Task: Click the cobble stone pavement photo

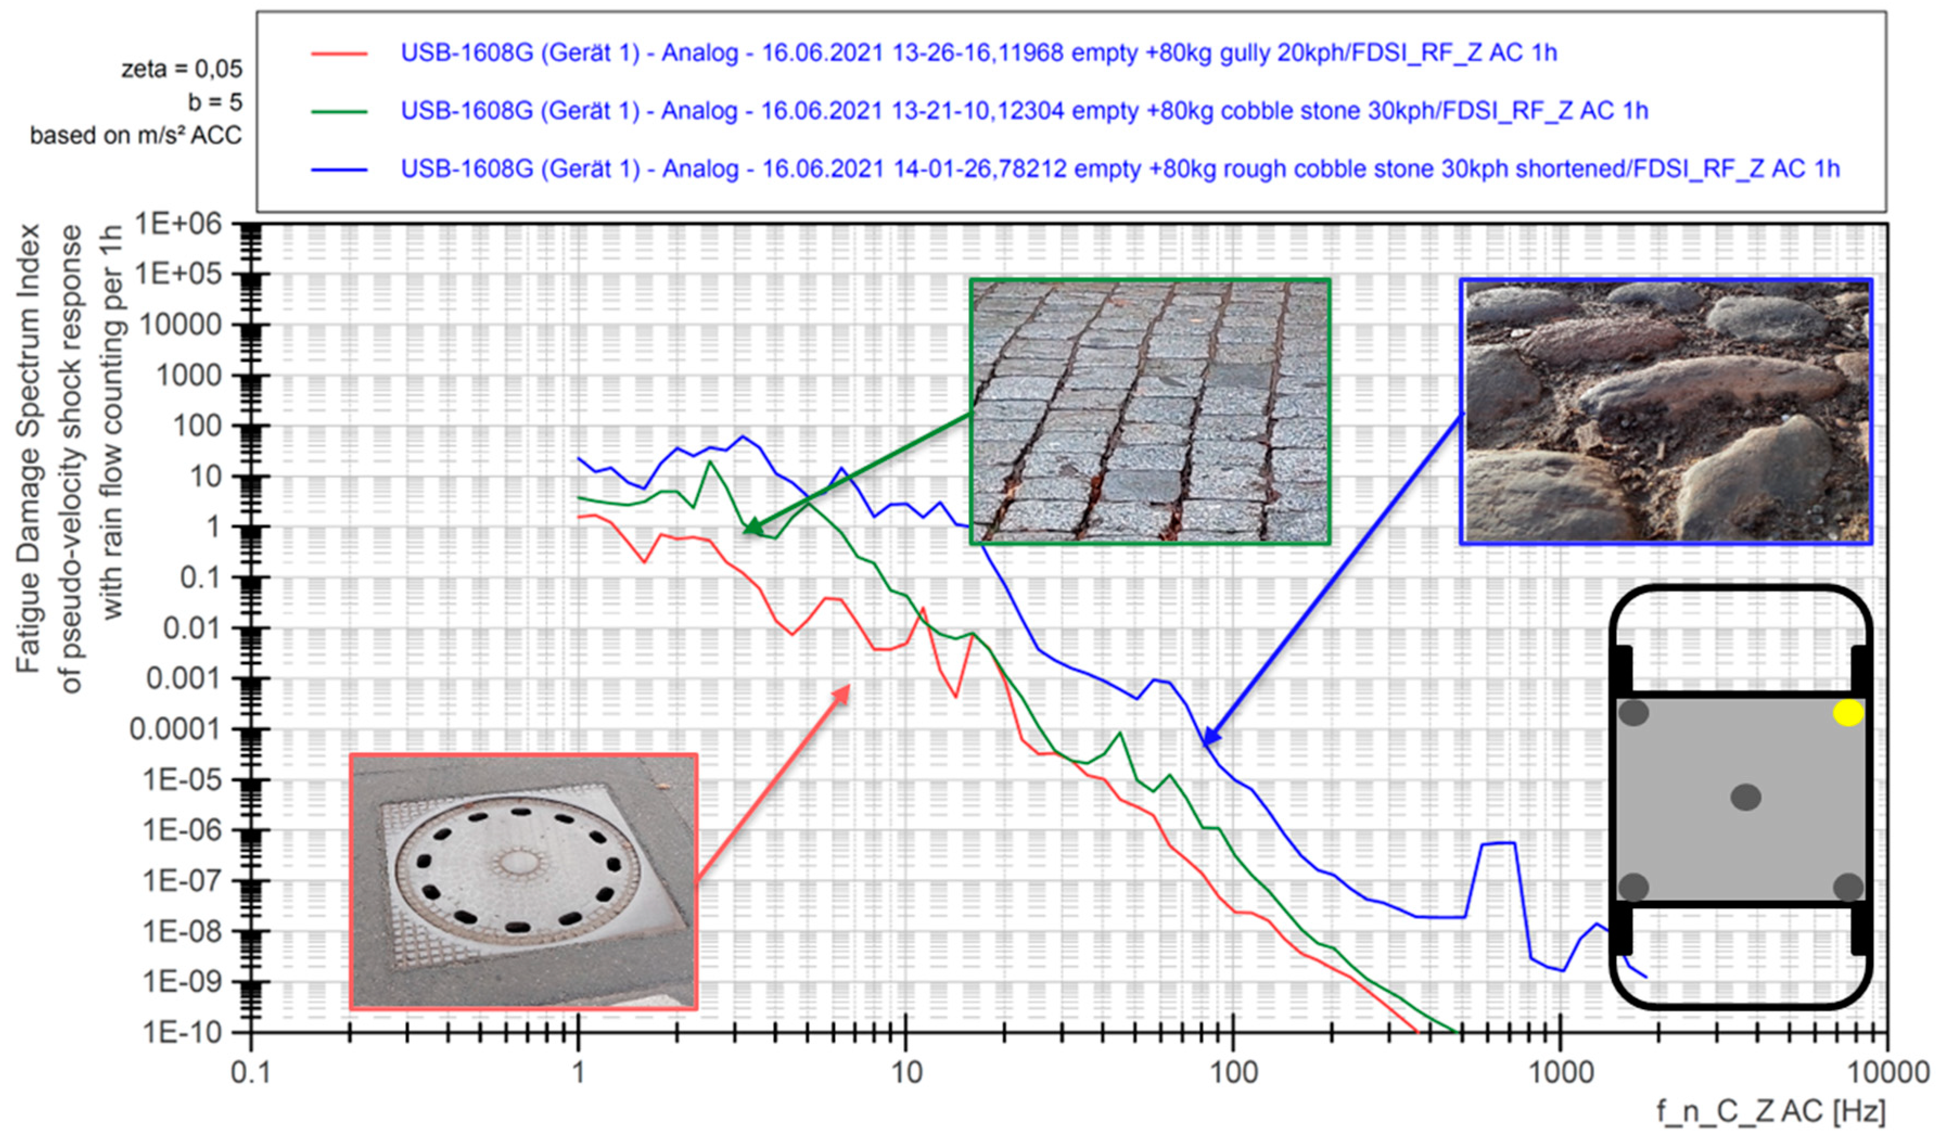Action: point(1150,412)
